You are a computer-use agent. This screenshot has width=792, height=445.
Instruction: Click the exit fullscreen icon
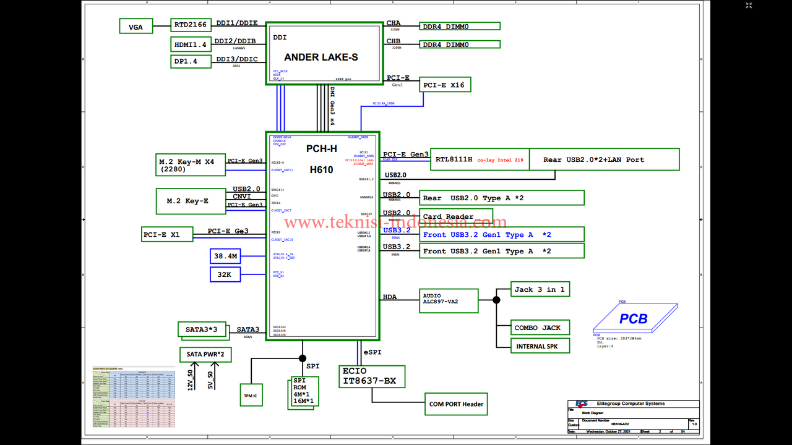749,6
